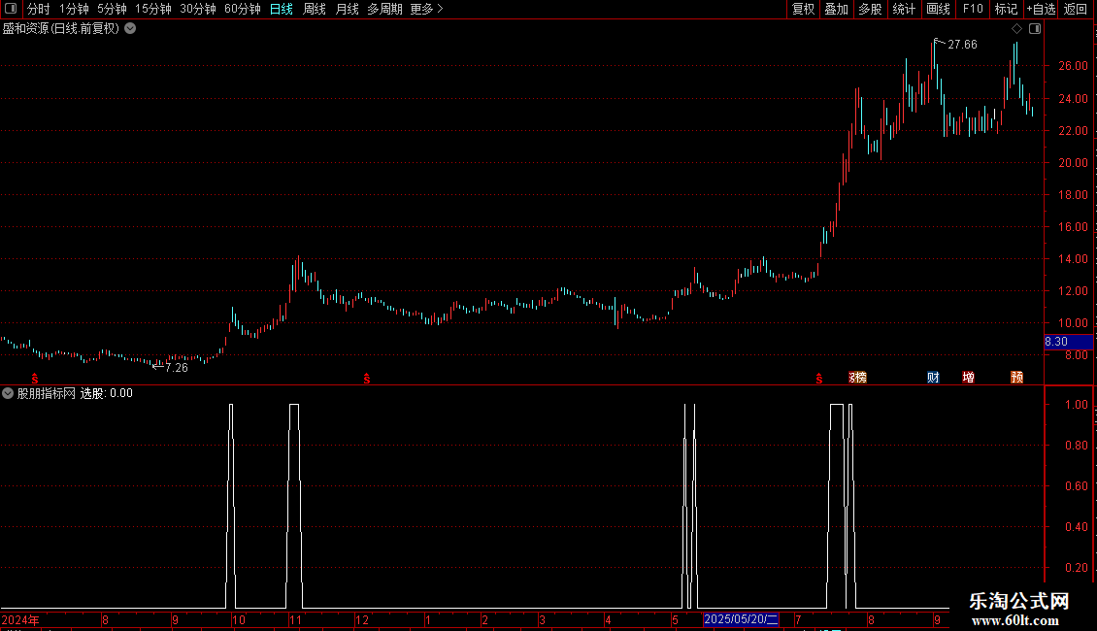Click the 增 event marker

[x=968, y=378]
